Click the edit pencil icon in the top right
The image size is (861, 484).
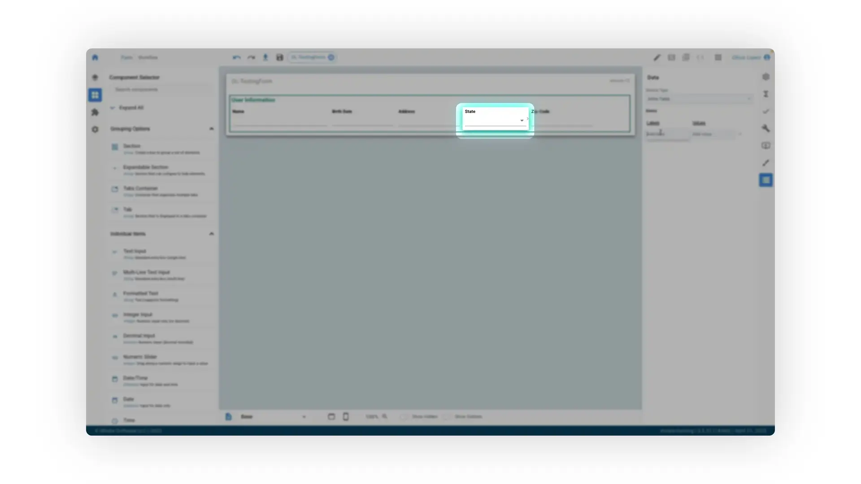pyautogui.click(x=657, y=57)
